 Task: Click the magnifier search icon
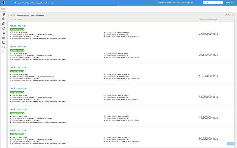coord(220,3)
